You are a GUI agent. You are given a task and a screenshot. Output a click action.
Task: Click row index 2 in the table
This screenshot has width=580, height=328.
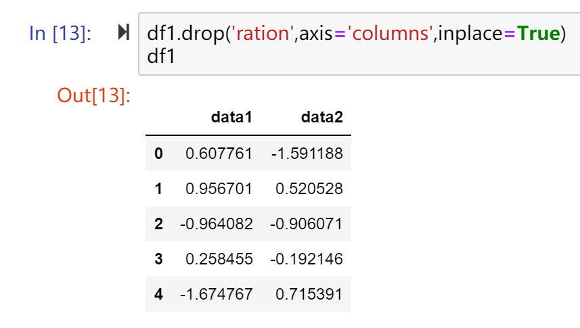click(x=158, y=224)
